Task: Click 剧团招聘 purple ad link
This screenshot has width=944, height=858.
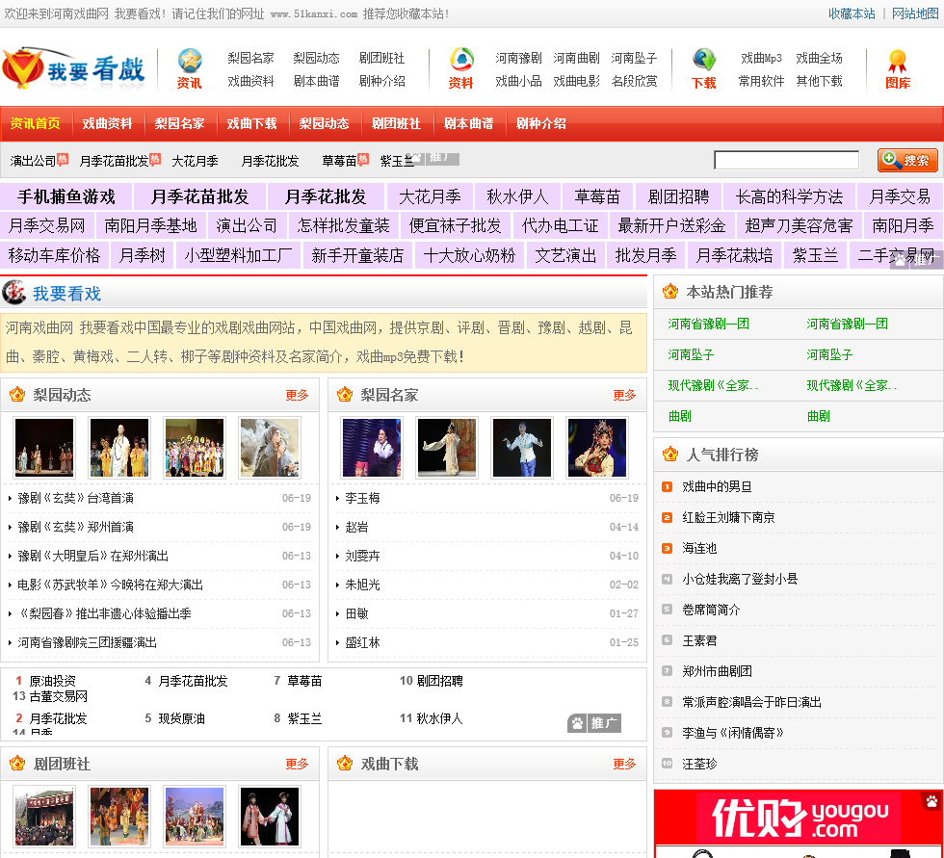Action: pos(678,196)
